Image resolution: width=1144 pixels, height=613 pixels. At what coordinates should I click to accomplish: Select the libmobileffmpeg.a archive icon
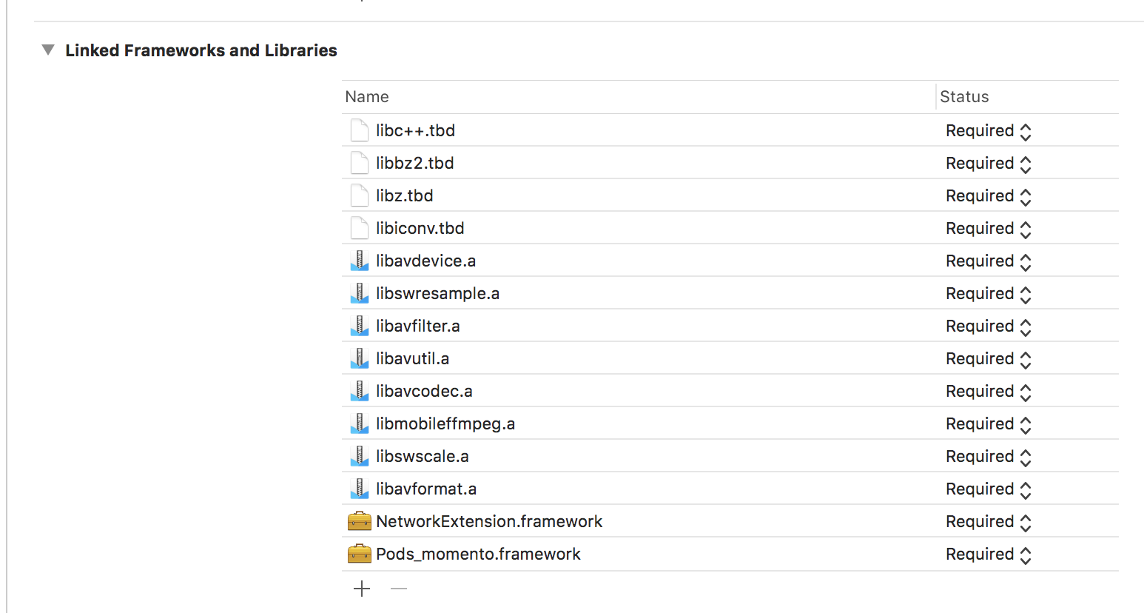coord(360,423)
